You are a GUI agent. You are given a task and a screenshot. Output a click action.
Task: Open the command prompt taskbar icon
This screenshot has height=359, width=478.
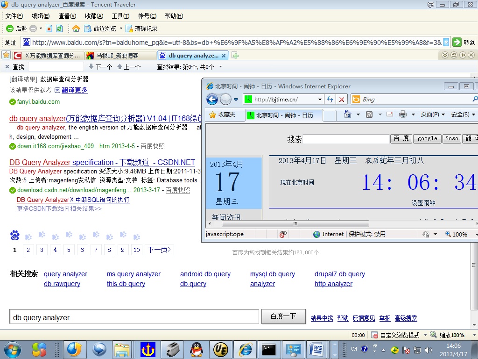(x=269, y=350)
